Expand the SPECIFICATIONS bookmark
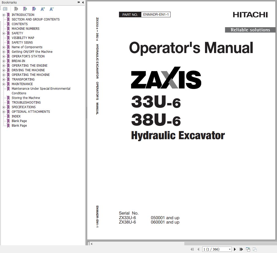 point(4,107)
